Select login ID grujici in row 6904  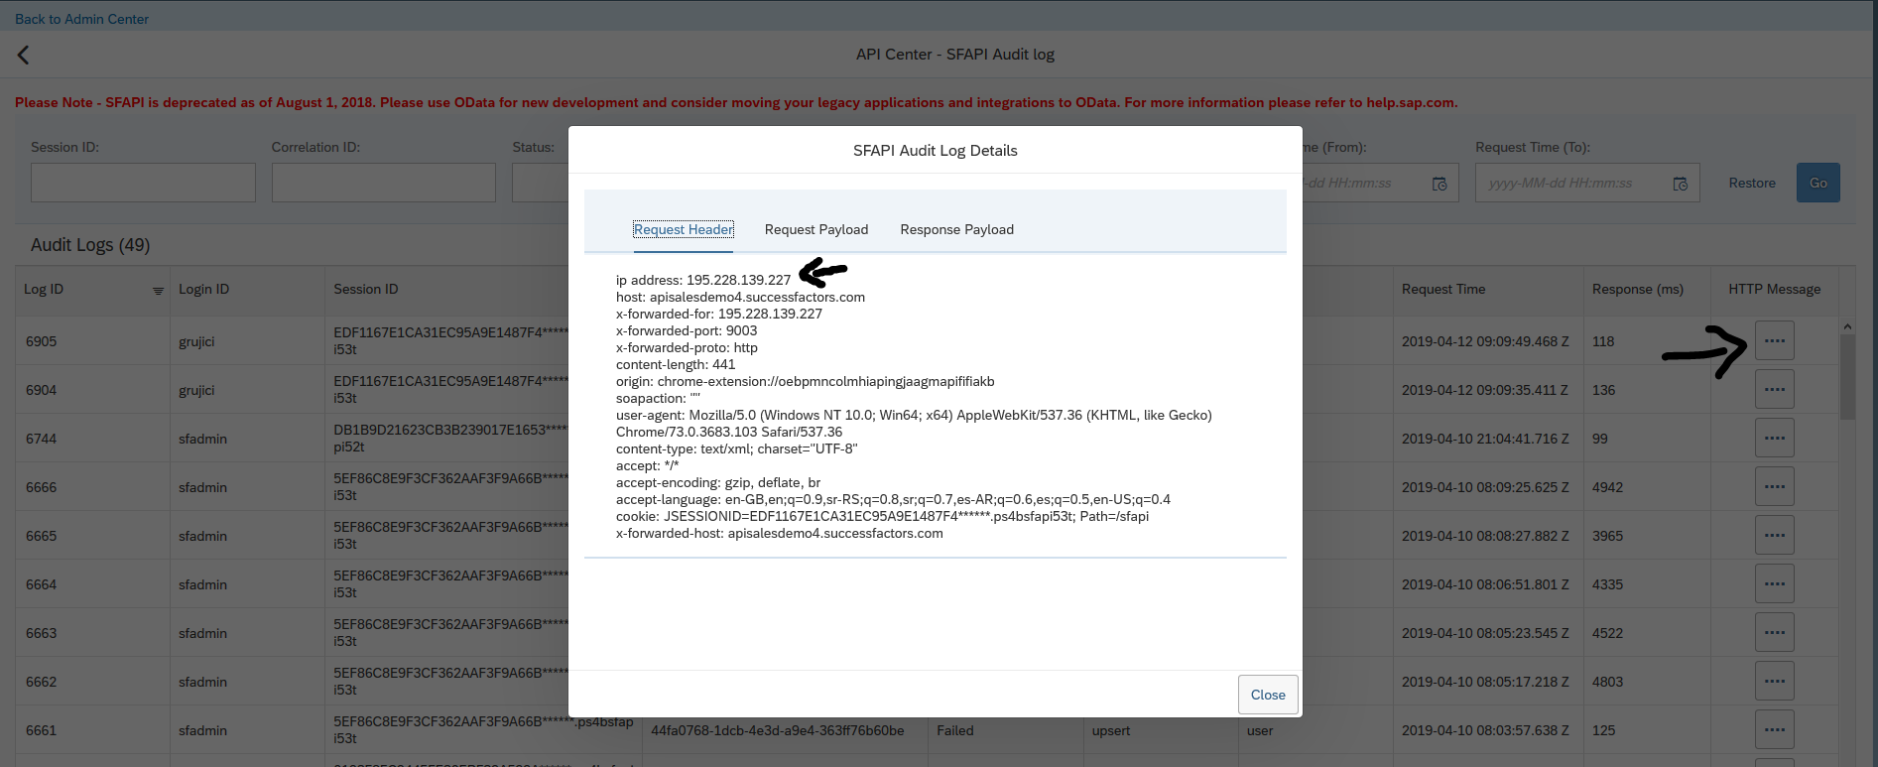(x=196, y=390)
